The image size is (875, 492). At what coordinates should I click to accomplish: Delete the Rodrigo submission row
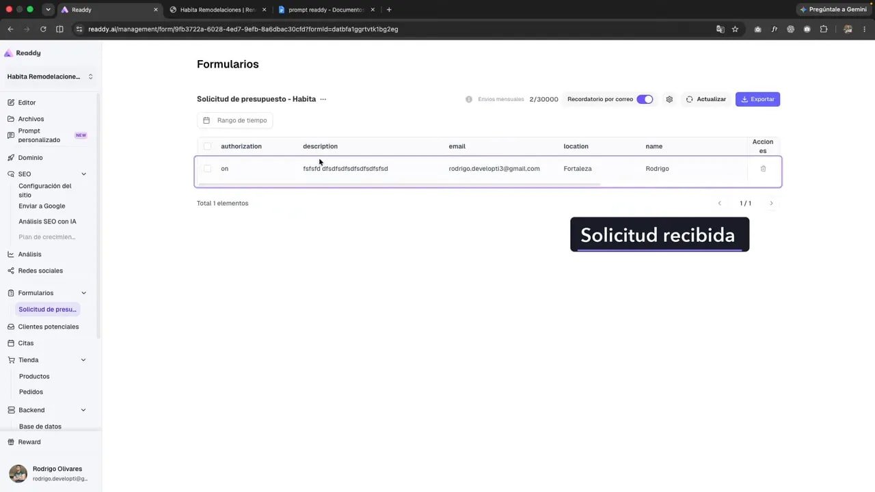click(x=764, y=169)
